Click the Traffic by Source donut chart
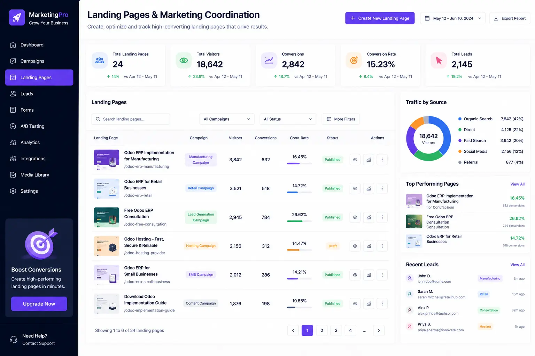 pyautogui.click(x=428, y=138)
